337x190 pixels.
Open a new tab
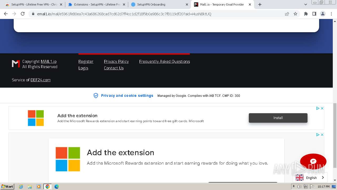(260, 4)
